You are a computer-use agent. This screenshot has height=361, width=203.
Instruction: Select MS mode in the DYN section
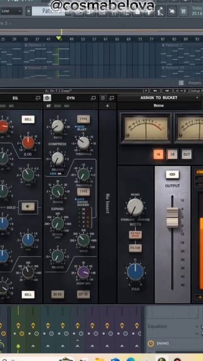(67, 106)
